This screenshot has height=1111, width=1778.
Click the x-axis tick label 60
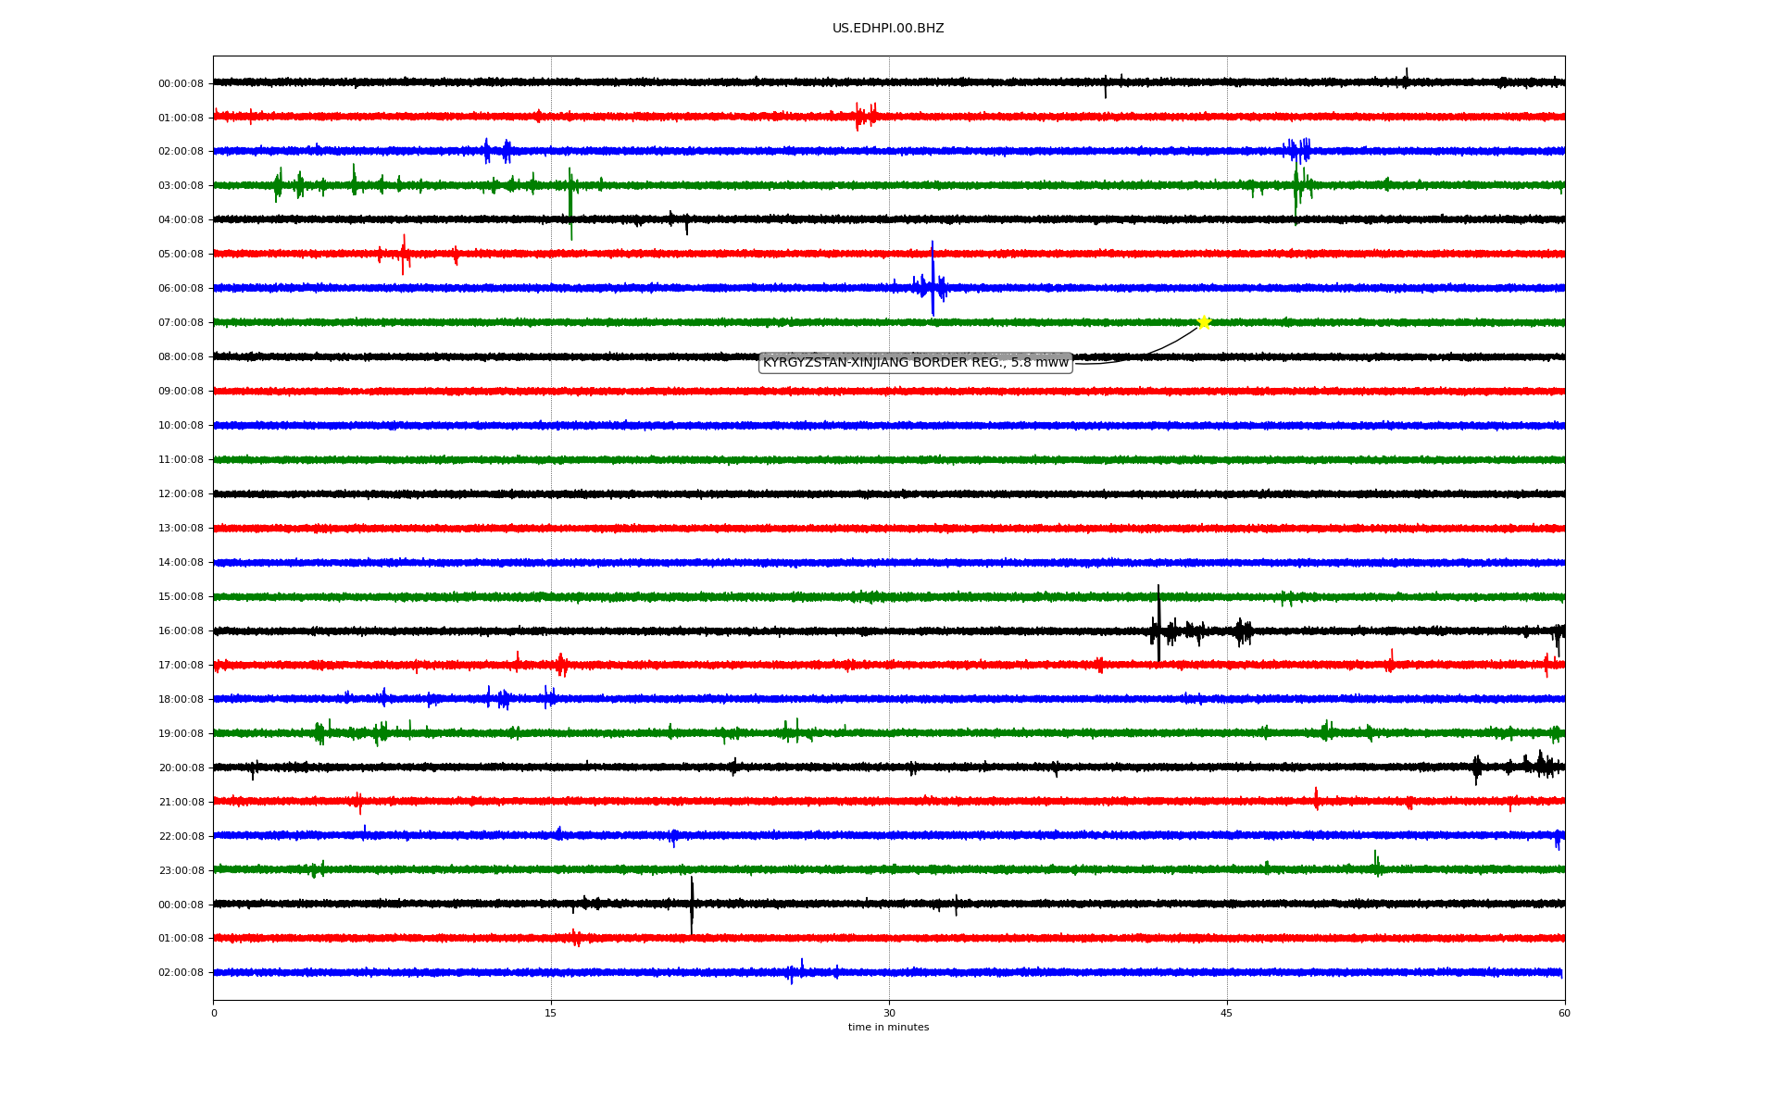tap(1564, 1013)
